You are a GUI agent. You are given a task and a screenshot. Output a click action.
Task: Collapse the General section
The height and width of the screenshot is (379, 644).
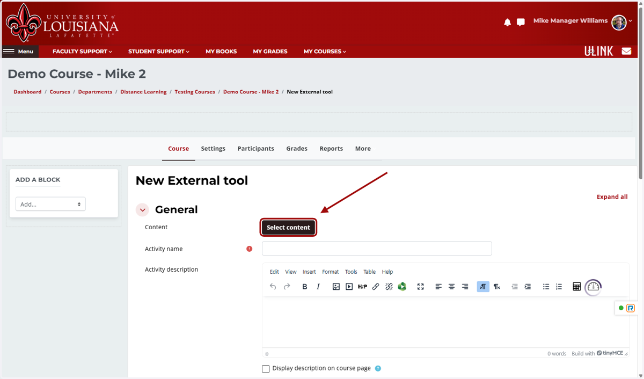(x=142, y=210)
